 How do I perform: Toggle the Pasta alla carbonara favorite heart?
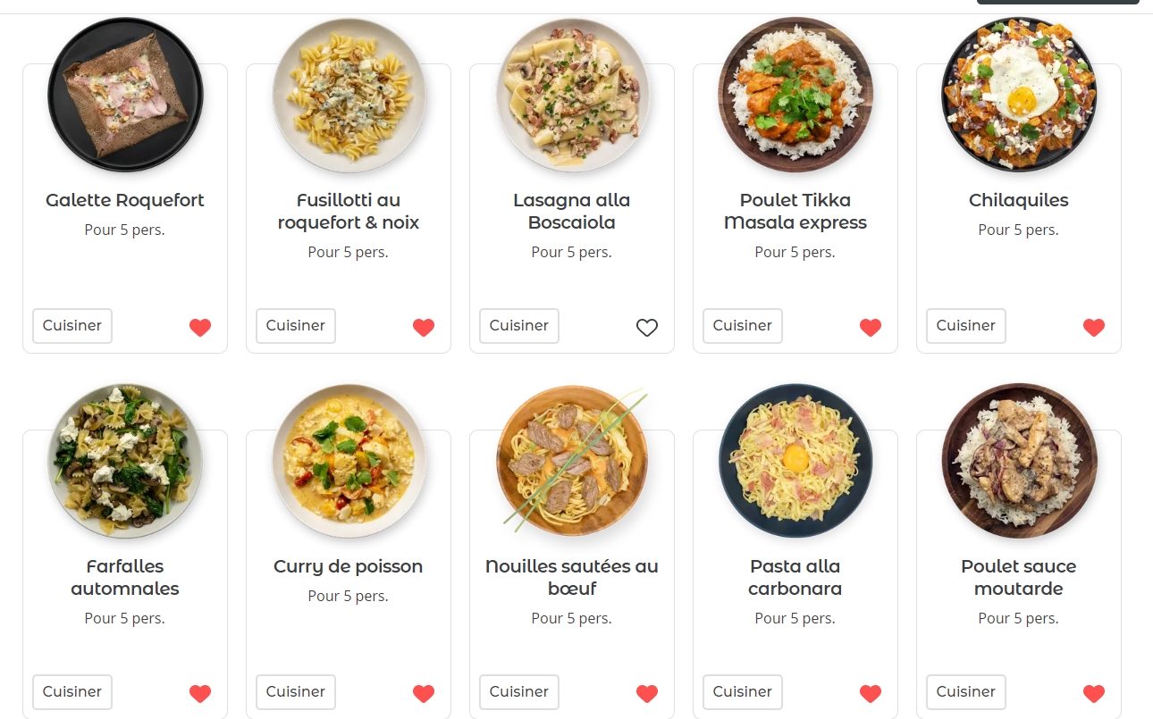point(871,693)
